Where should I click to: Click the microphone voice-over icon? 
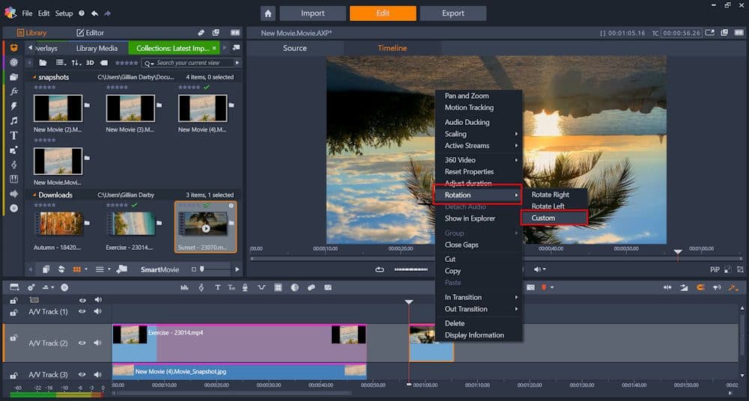245,287
